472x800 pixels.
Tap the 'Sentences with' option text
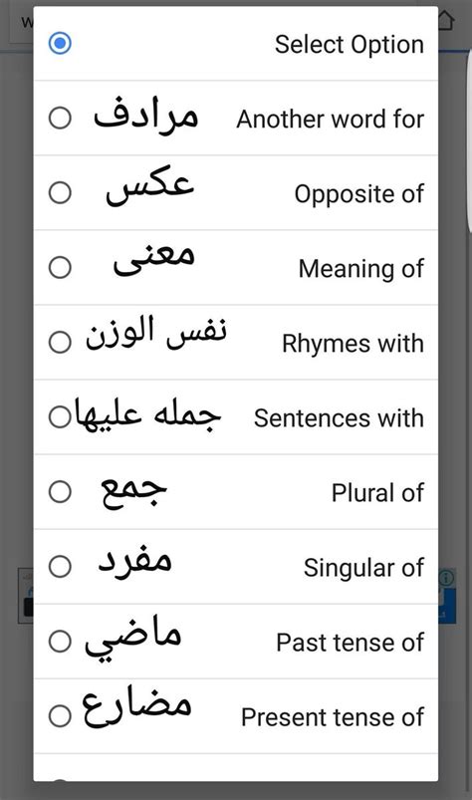339,418
